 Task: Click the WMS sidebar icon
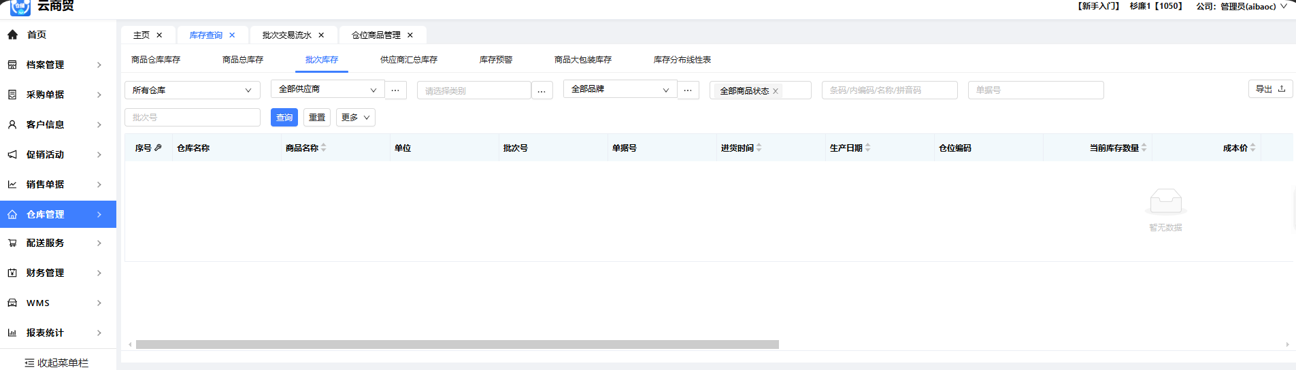click(12, 303)
